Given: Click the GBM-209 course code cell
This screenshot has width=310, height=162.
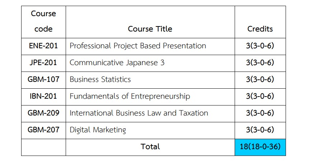Looking at the screenshot, I should click(x=43, y=113).
